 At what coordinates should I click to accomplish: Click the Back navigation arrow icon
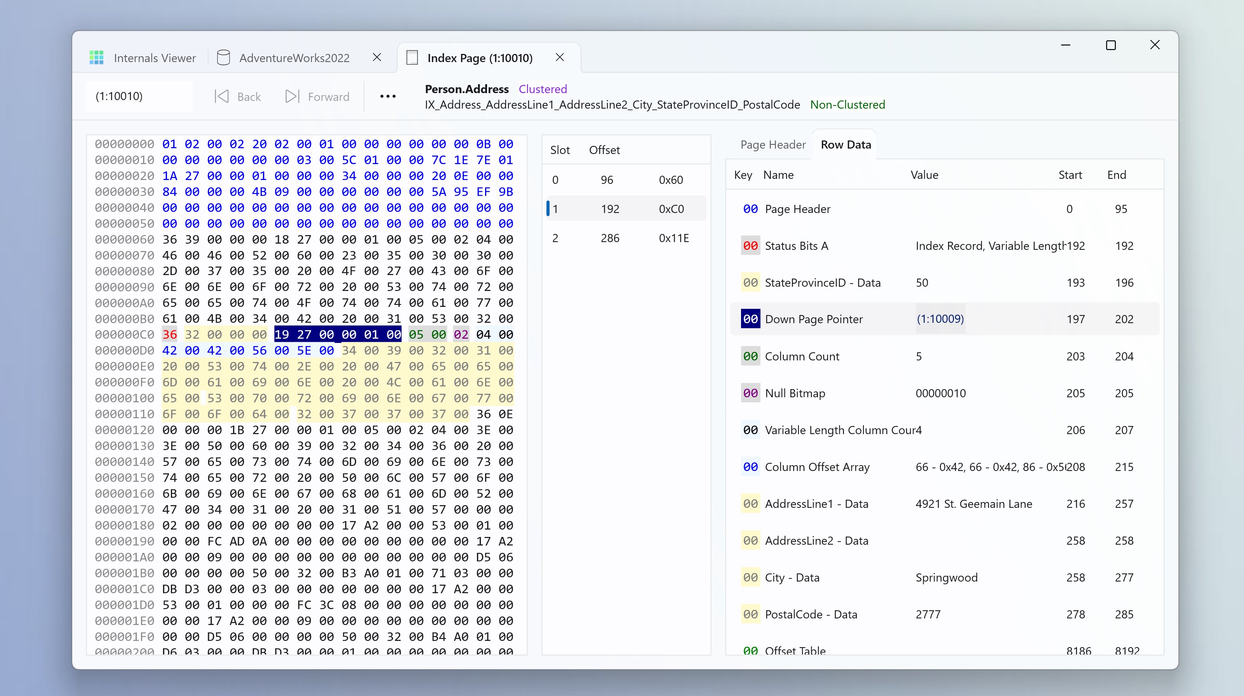[222, 97]
